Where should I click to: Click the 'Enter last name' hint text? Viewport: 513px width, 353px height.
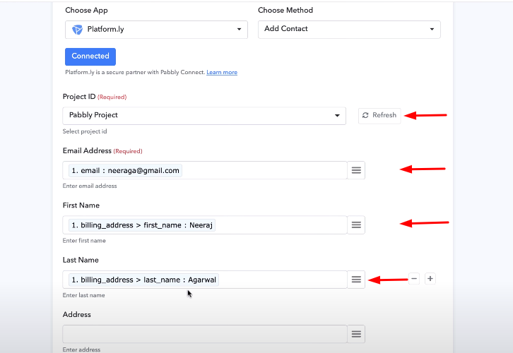[84, 295]
